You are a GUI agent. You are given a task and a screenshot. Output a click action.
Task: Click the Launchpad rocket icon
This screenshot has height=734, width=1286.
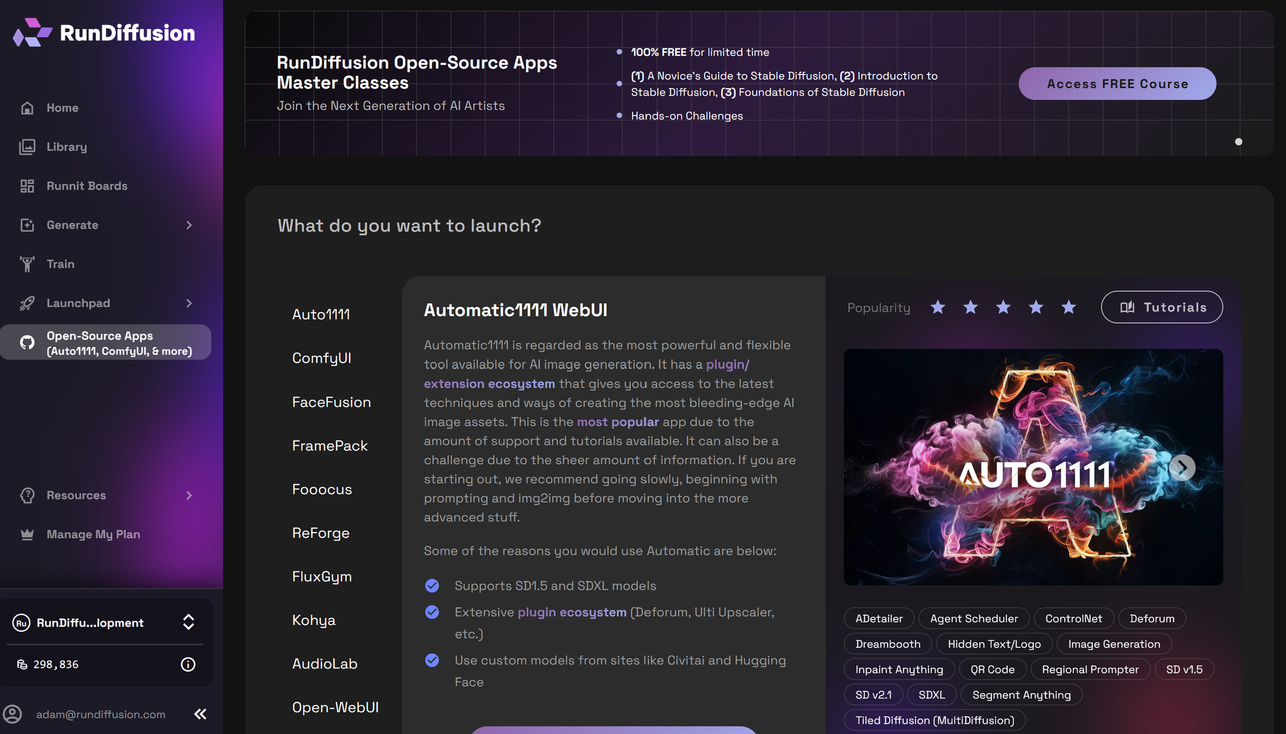(x=26, y=303)
